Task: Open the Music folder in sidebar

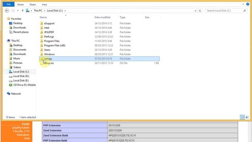Action: point(17,58)
